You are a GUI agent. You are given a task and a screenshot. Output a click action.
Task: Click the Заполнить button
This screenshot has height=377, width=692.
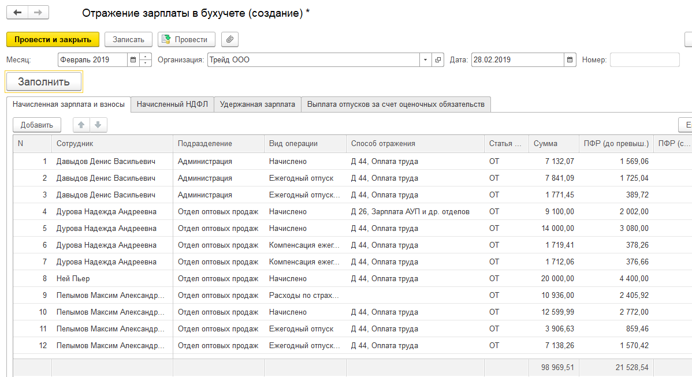click(44, 82)
